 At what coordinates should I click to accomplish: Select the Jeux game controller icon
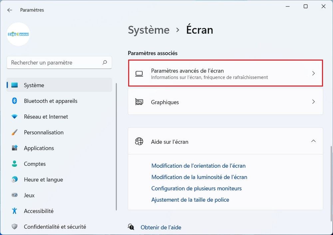(15, 195)
